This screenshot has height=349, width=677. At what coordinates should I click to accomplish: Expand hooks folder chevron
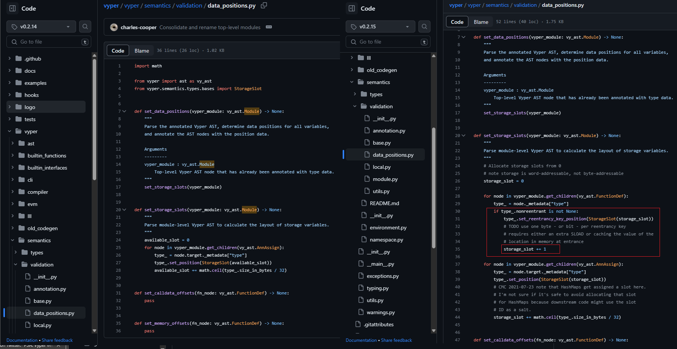(9, 95)
